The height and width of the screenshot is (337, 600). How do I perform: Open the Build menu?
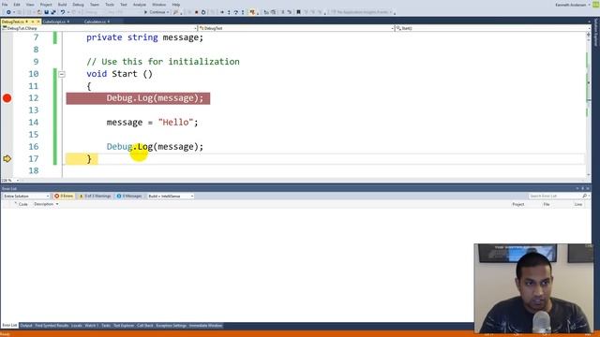[x=62, y=5]
